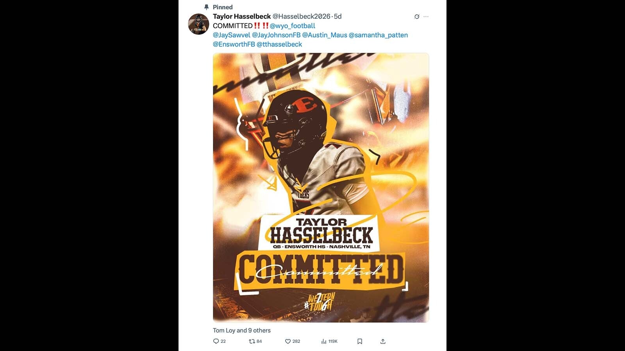
Task: Click the @samantha_patten mention
Action: tap(378, 35)
